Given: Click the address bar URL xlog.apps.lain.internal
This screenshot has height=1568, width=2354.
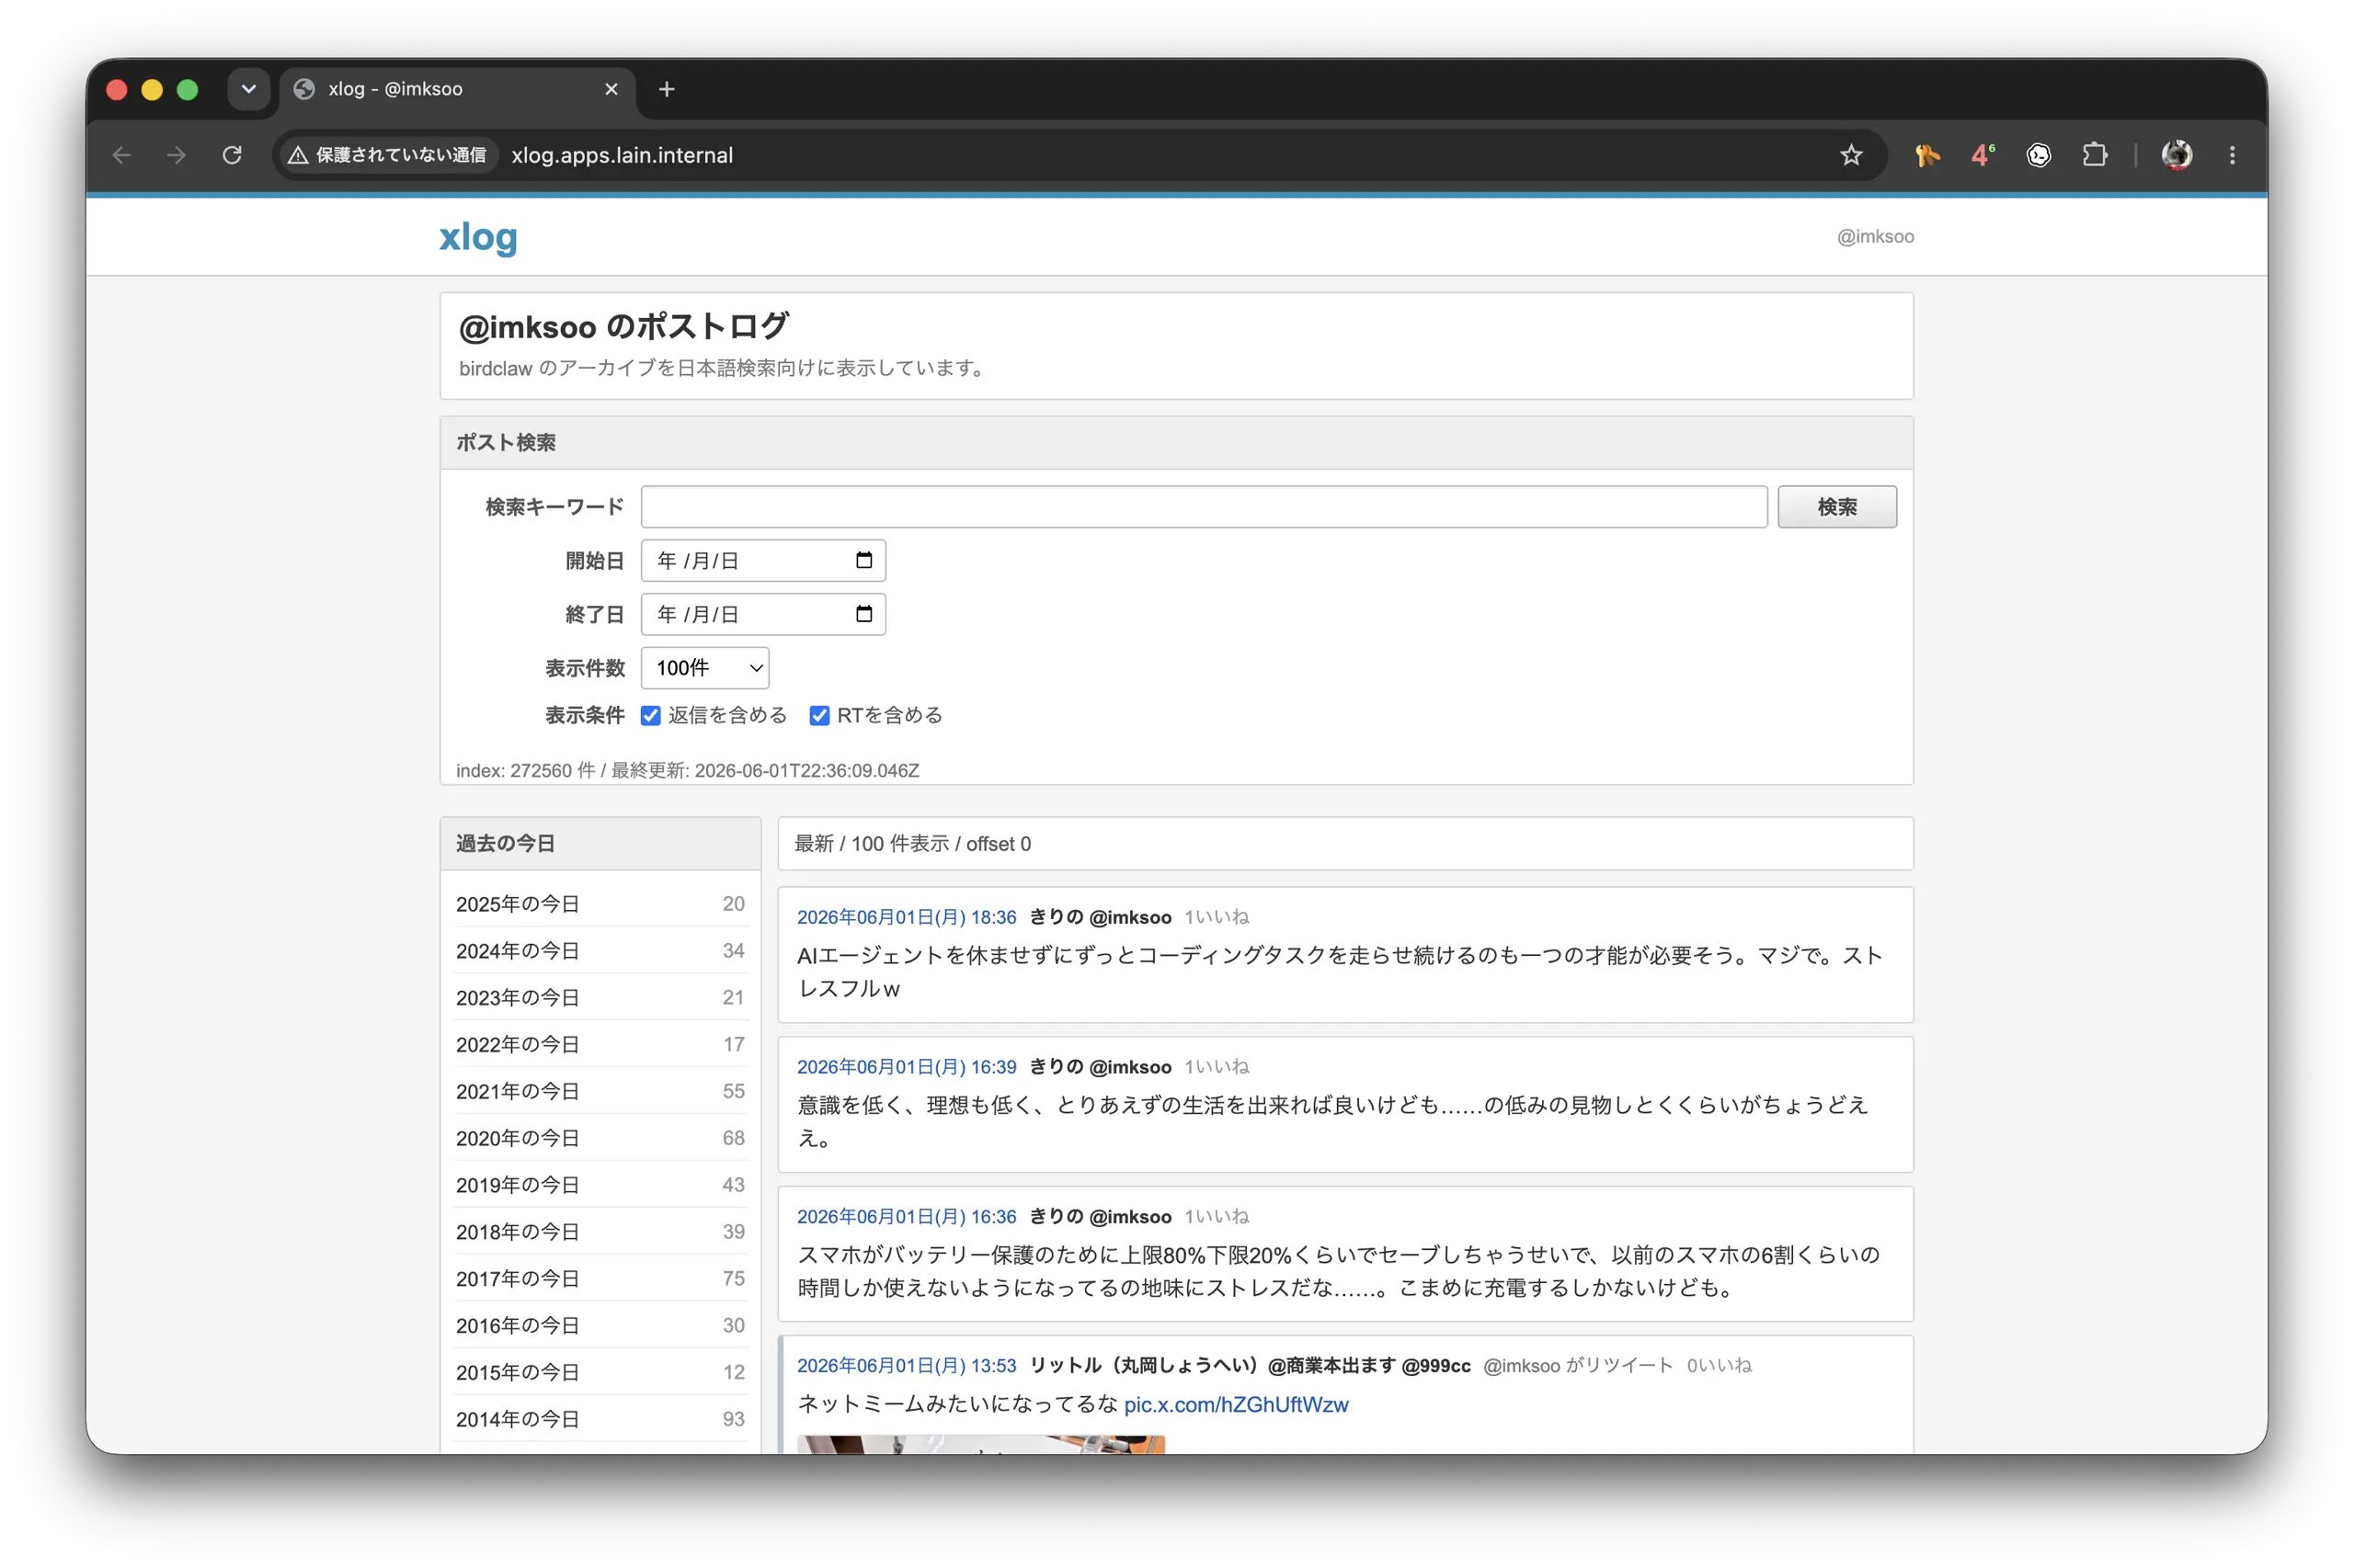Looking at the screenshot, I should click(623, 155).
